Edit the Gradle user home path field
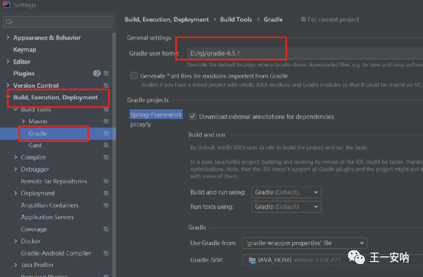 tap(305, 53)
